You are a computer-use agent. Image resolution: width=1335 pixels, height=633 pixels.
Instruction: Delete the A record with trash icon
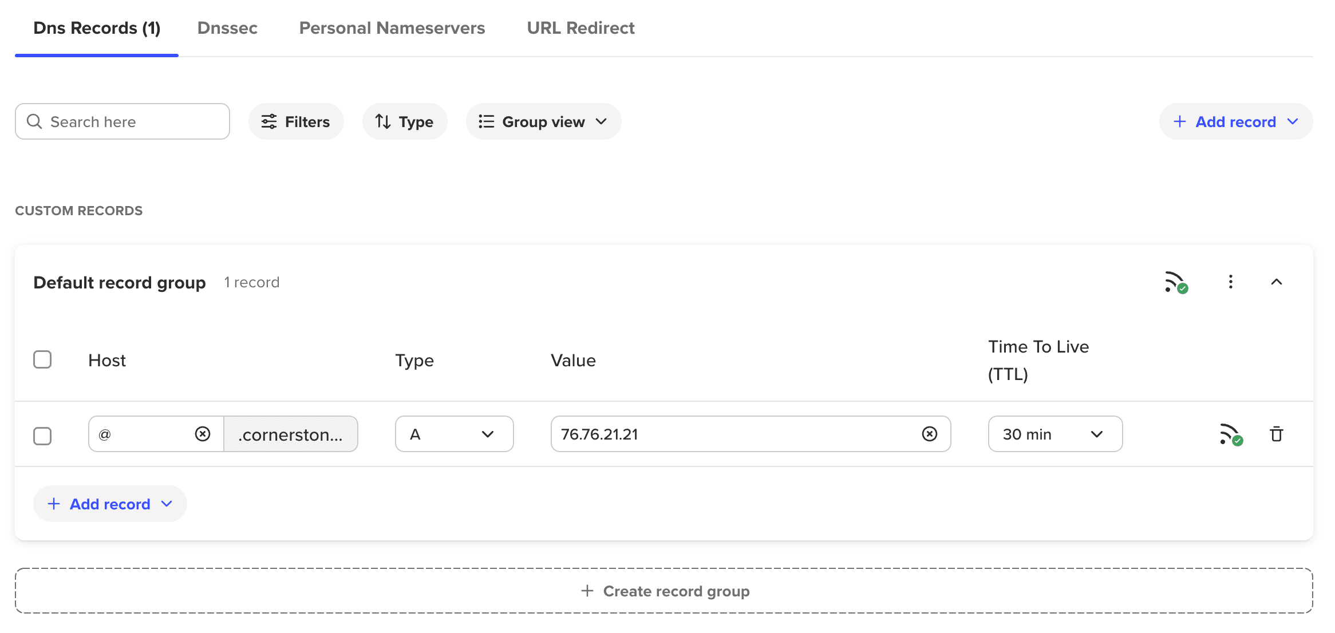[x=1276, y=434]
